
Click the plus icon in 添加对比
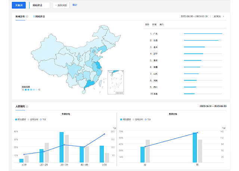point(56,6)
